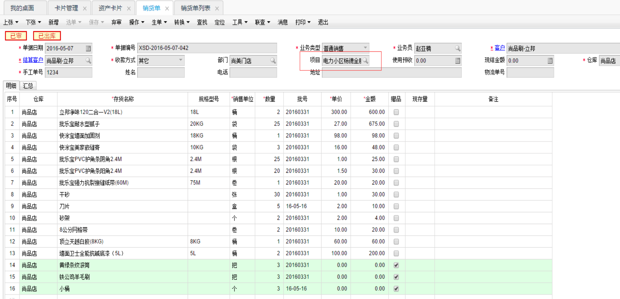The height and width of the screenshot is (299, 620).
Task: Click the 金额 column header
Action: 370,99
